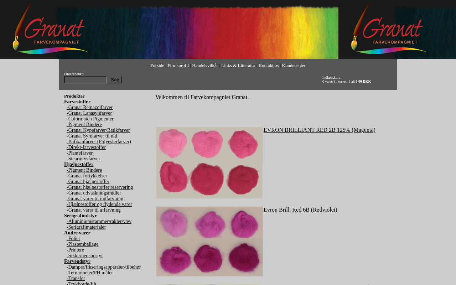
Task: Go to Handelsvilkår
Action: coord(205,66)
